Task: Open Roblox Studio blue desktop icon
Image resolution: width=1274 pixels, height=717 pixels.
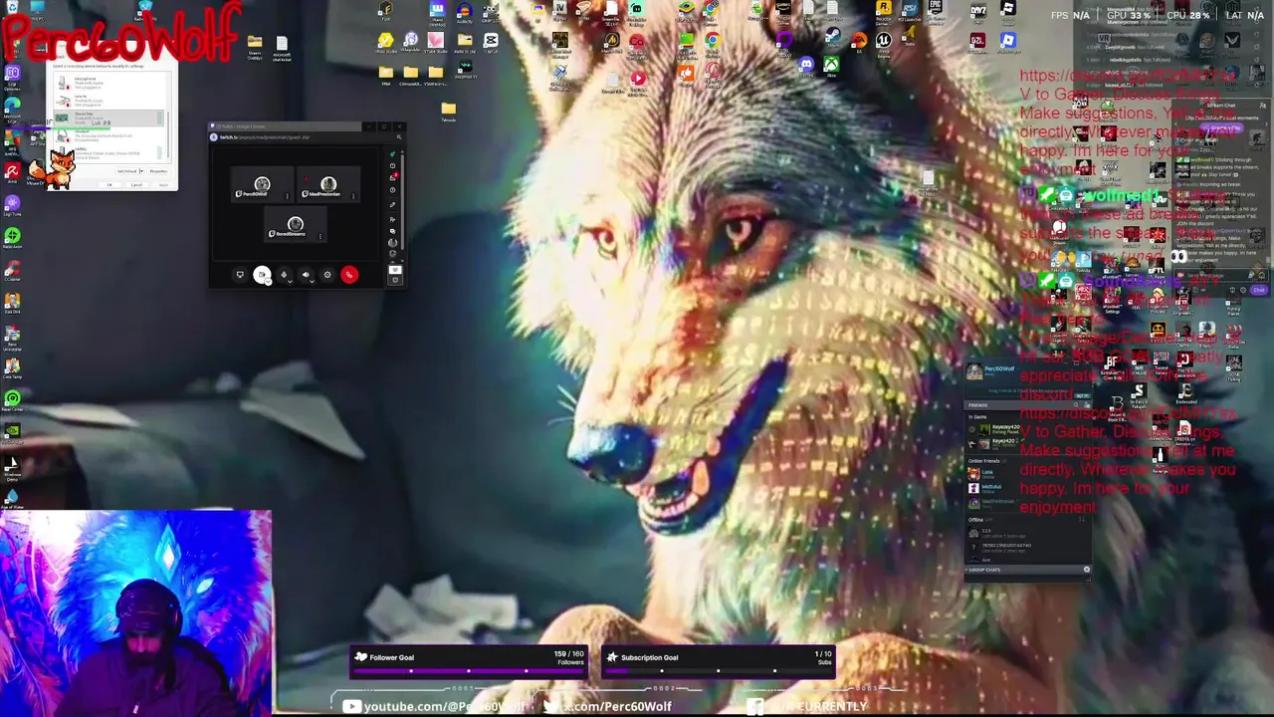Action: tap(1008, 41)
